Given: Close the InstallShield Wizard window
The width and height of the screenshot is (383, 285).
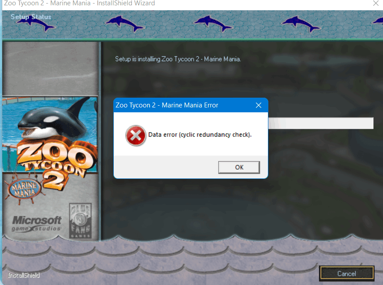Looking at the screenshot, I should [x=376, y=3].
